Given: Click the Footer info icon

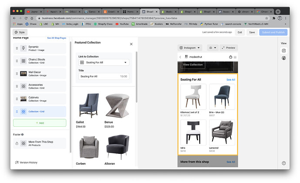Looking at the screenshot, I should [x=22, y=135].
